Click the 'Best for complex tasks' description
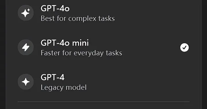 point(78,18)
